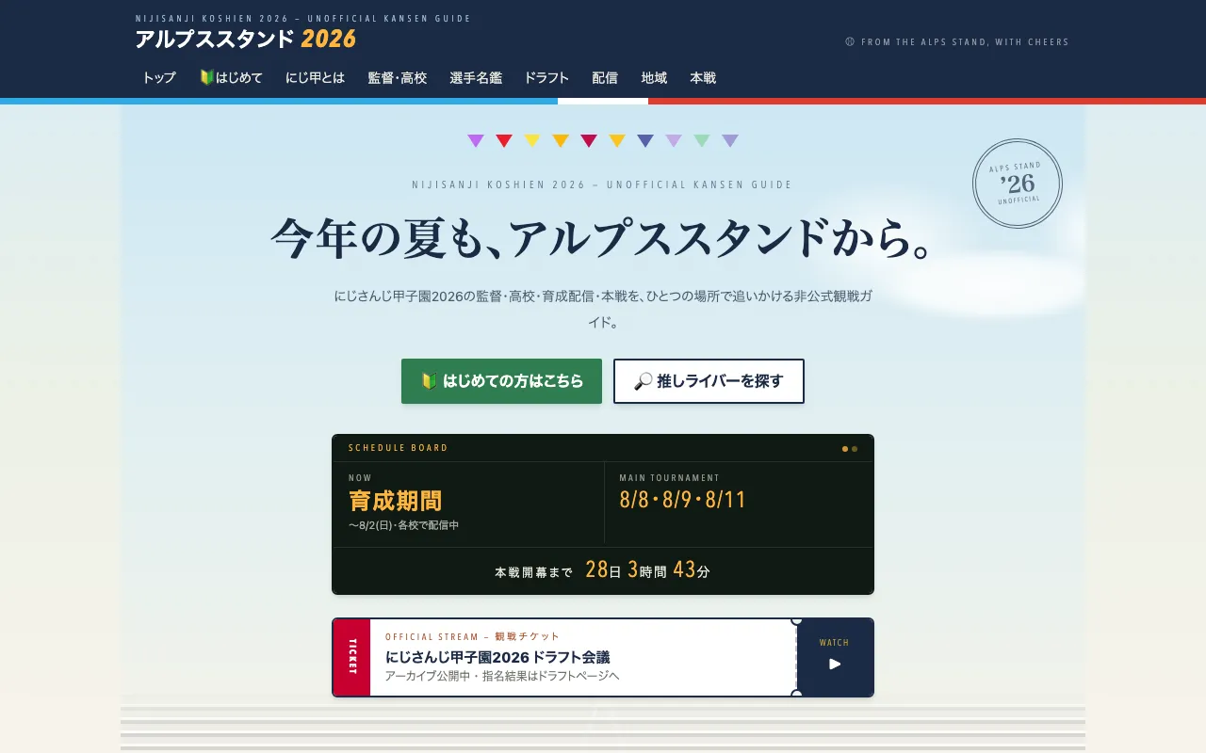Choose 地域 in the top navigation
This screenshot has width=1206, height=753.
coord(654,78)
